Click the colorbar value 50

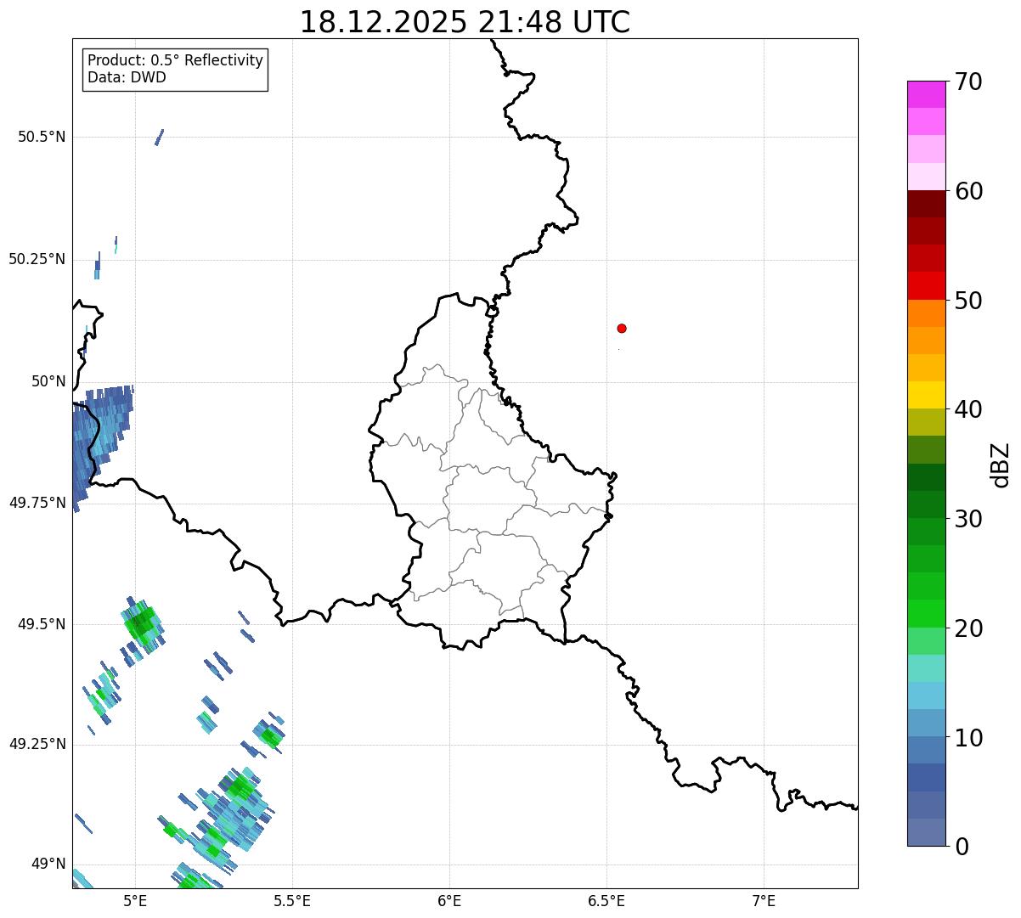(x=968, y=301)
